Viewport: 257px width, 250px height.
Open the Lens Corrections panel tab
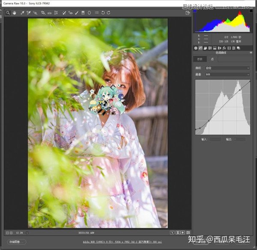(219, 48)
